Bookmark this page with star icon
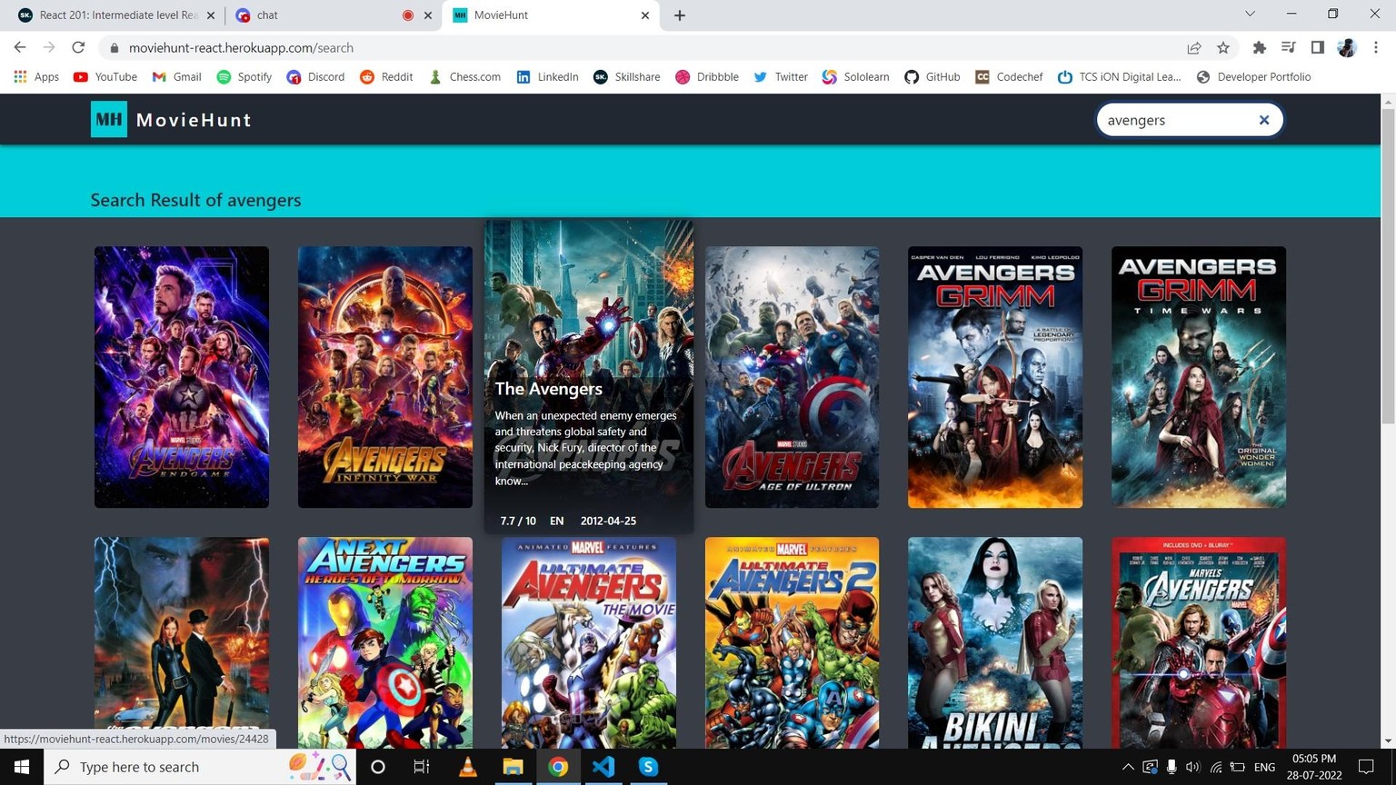The image size is (1396, 785). (1223, 47)
